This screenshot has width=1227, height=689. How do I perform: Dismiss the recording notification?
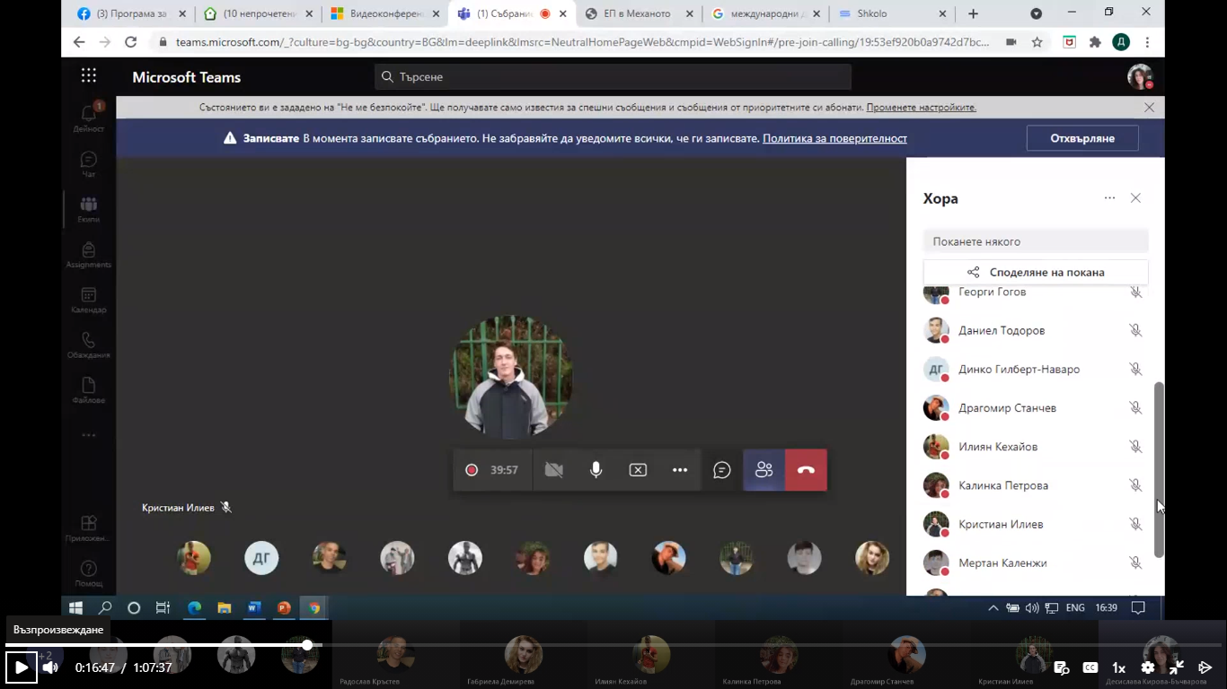click(1082, 138)
